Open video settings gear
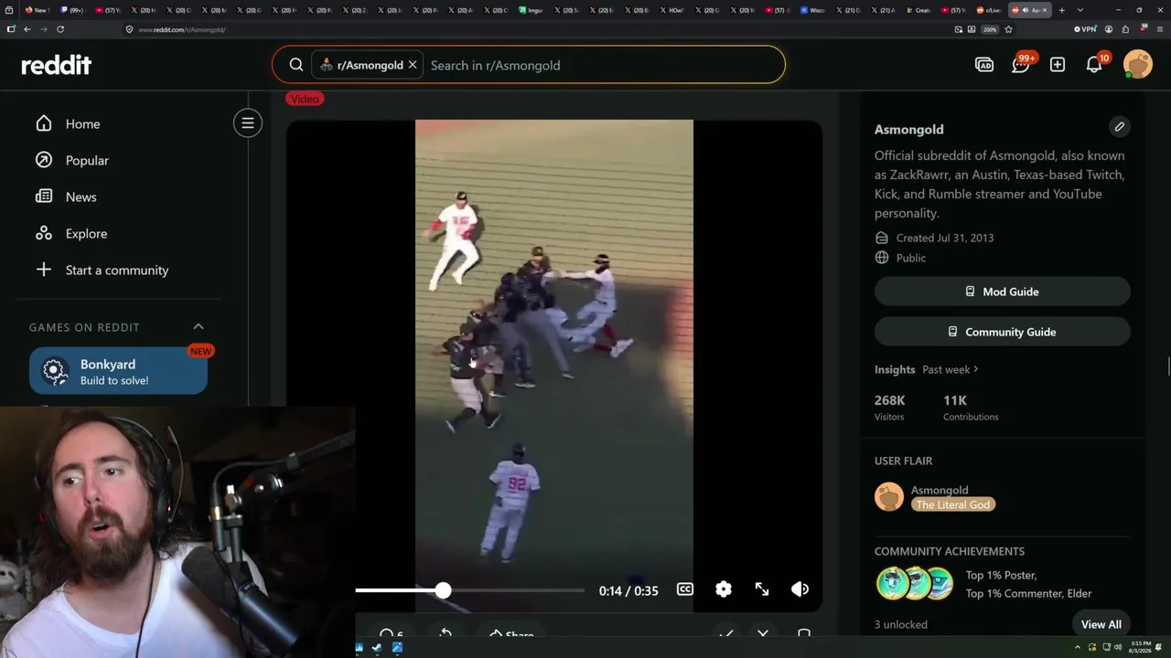The image size is (1171, 658). click(724, 589)
